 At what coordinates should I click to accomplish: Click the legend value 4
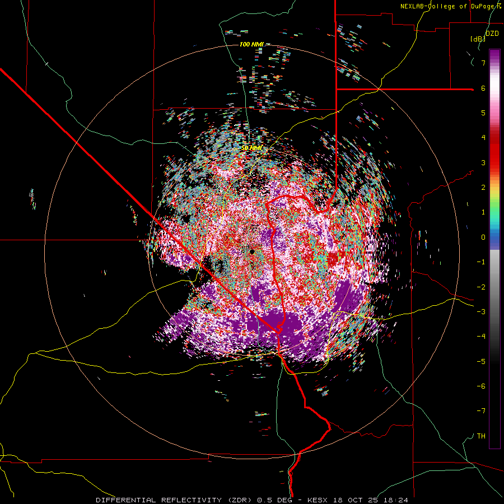pos(483,138)
